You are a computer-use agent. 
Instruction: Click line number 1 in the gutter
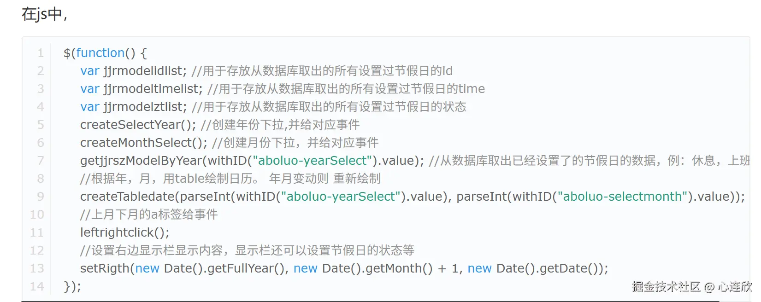[x=41, y=53]
